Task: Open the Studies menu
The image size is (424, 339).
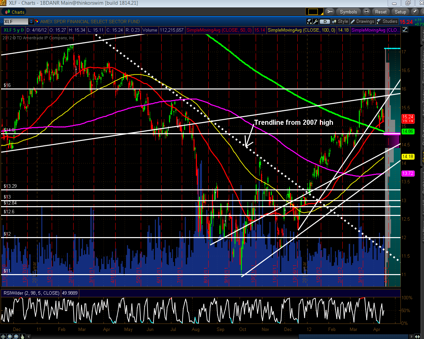Action: [387, 22]
